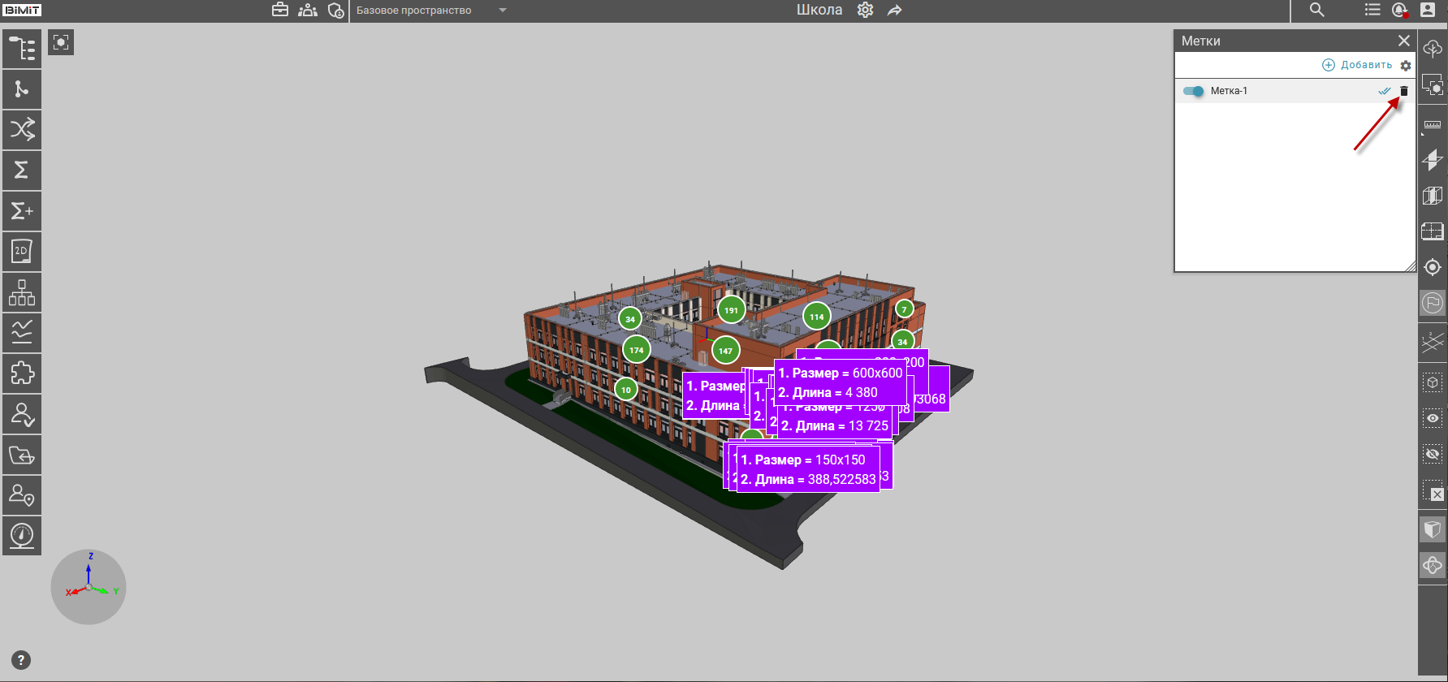Open the shuffle arrows tool in left sidebar
Screen dimensions: 1448x682
coord(22,129)
